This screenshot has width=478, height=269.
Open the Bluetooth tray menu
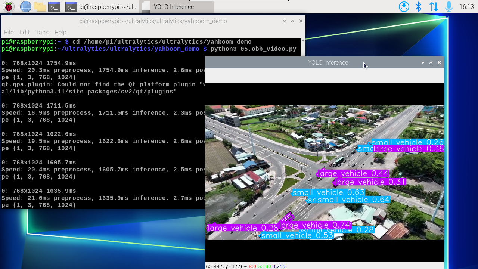point(419,7)
